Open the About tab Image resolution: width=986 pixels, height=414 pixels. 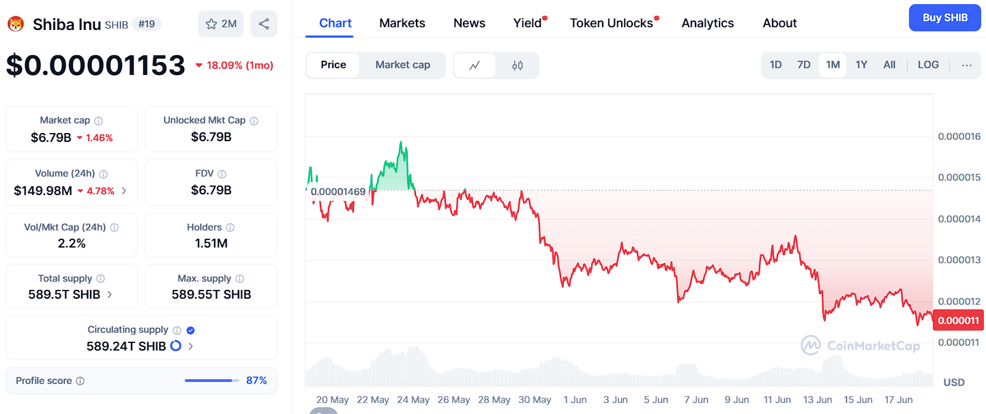tap(779, 23)
